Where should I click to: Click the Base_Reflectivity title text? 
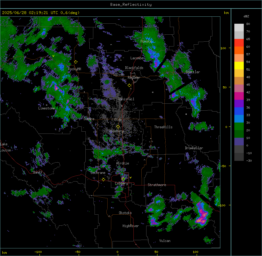[x=131, y=5]
